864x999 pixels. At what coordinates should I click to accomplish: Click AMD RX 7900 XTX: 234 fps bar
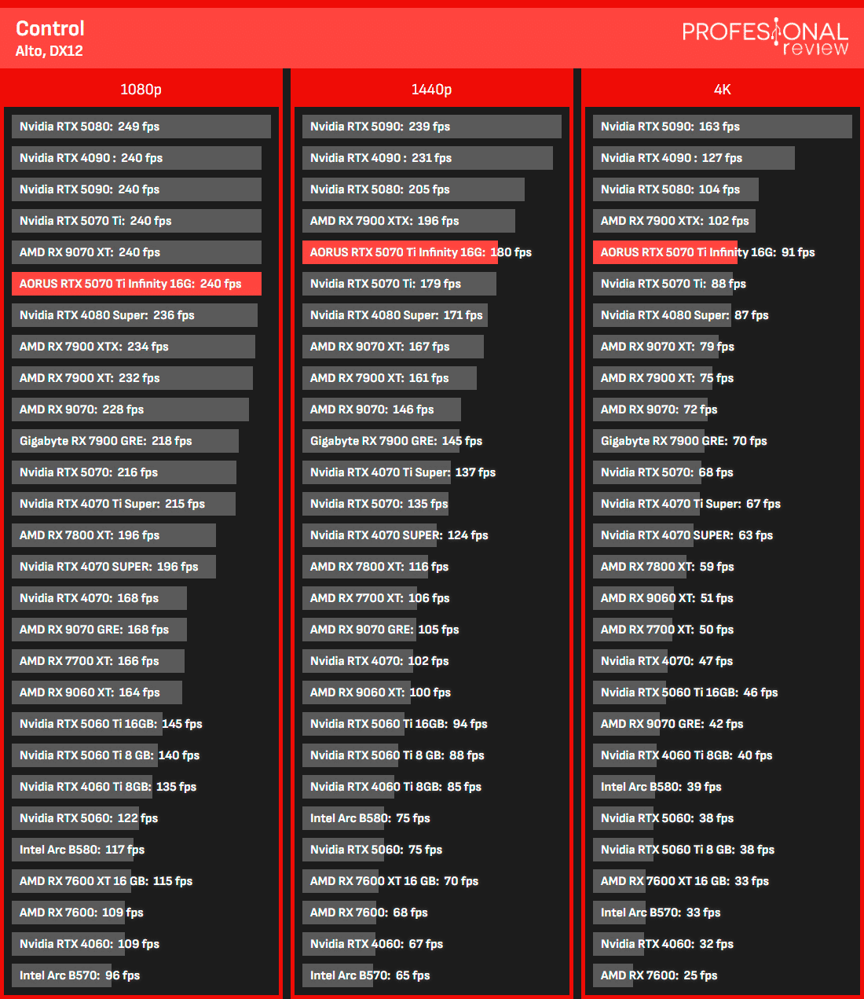(x=134, y=347)
